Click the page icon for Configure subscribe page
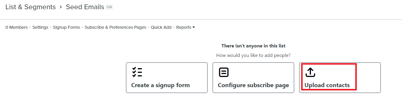 [x=224, y=72]
